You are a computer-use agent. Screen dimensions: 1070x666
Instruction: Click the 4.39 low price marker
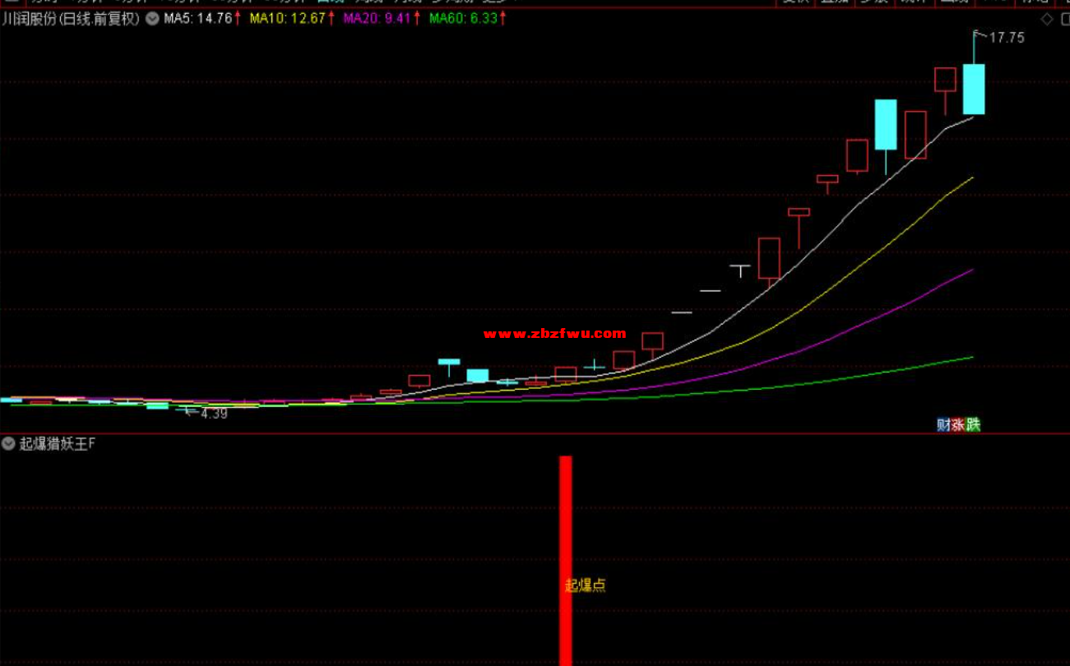point(213,414)
